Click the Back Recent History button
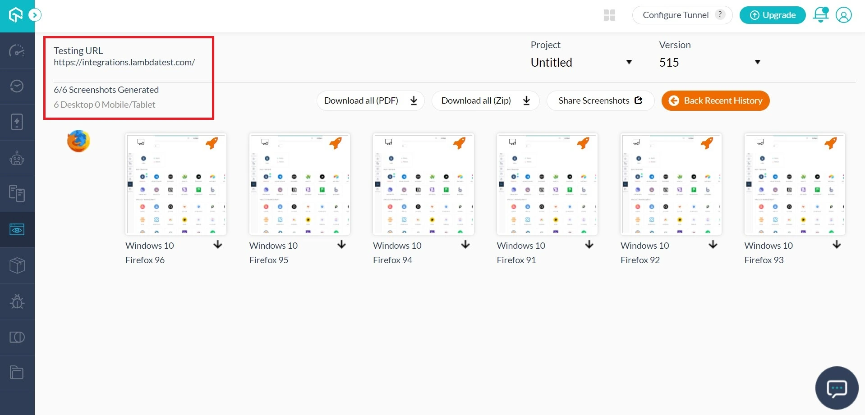Image resolution: width=865 pixels, height=415 pixels. [715, 100]
